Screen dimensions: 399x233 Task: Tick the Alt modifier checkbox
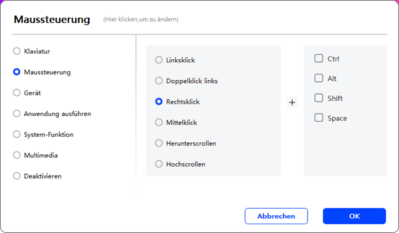click(x=319, y=79)
